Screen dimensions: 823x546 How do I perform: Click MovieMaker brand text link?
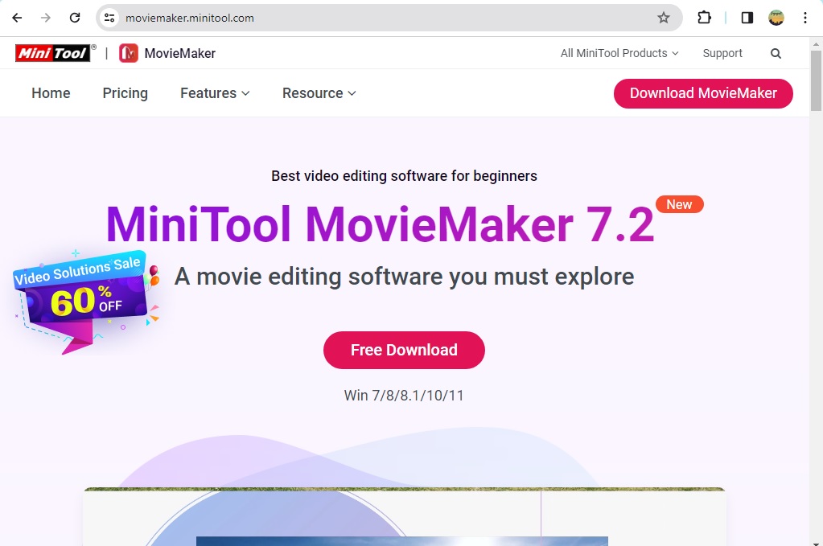point(179,54)
